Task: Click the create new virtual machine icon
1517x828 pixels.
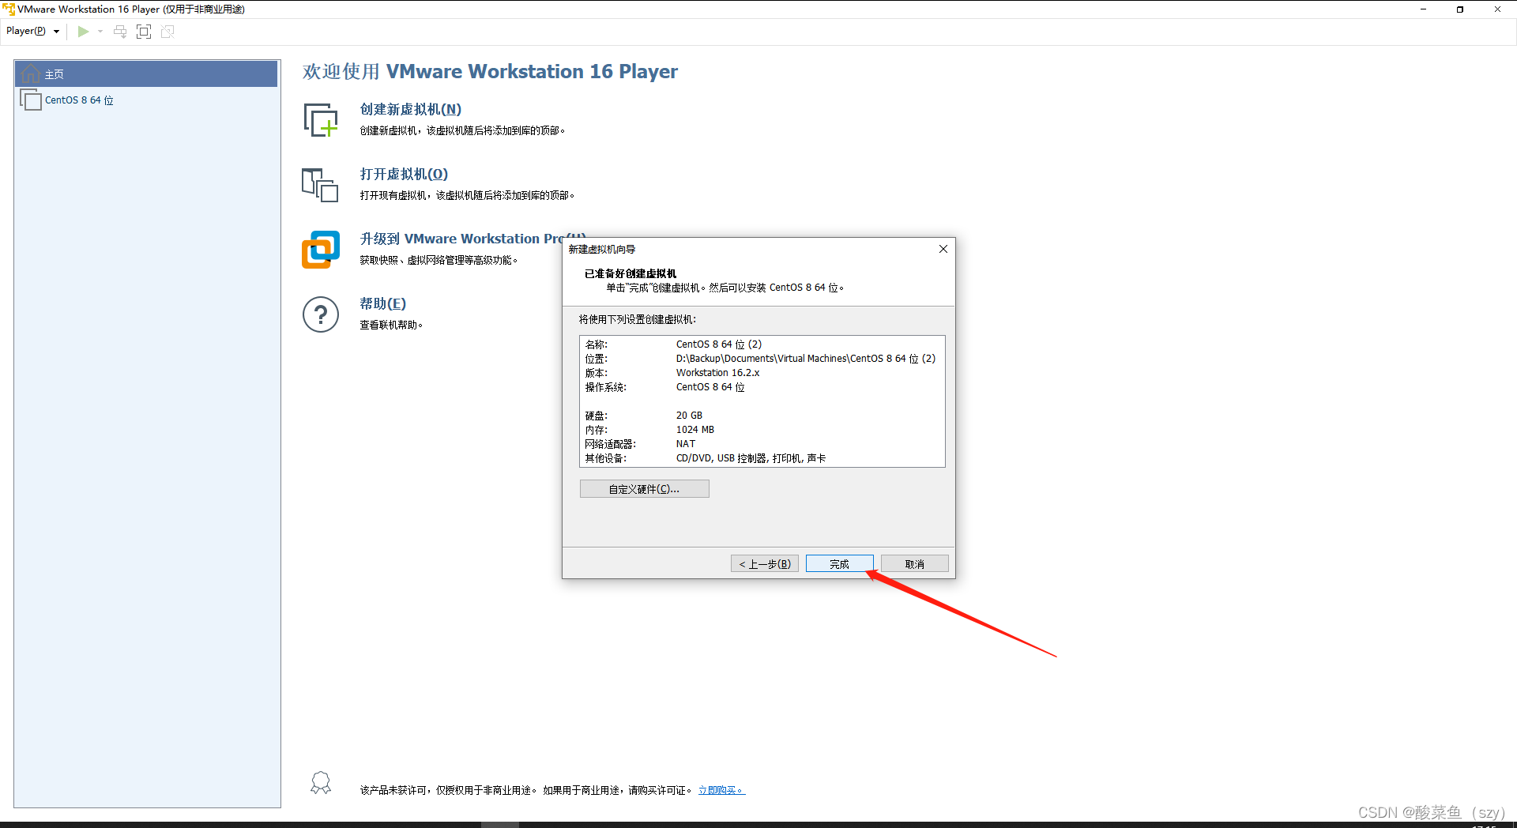Action: 321,120
